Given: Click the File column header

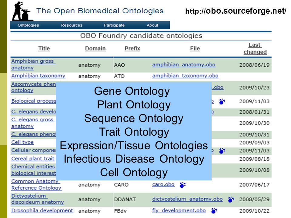Looking at the screenshot, I should pyautogui.click(x=195, y=48).
